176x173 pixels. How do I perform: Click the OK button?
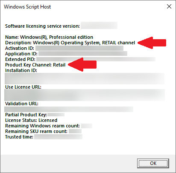[x=153, y=163]
